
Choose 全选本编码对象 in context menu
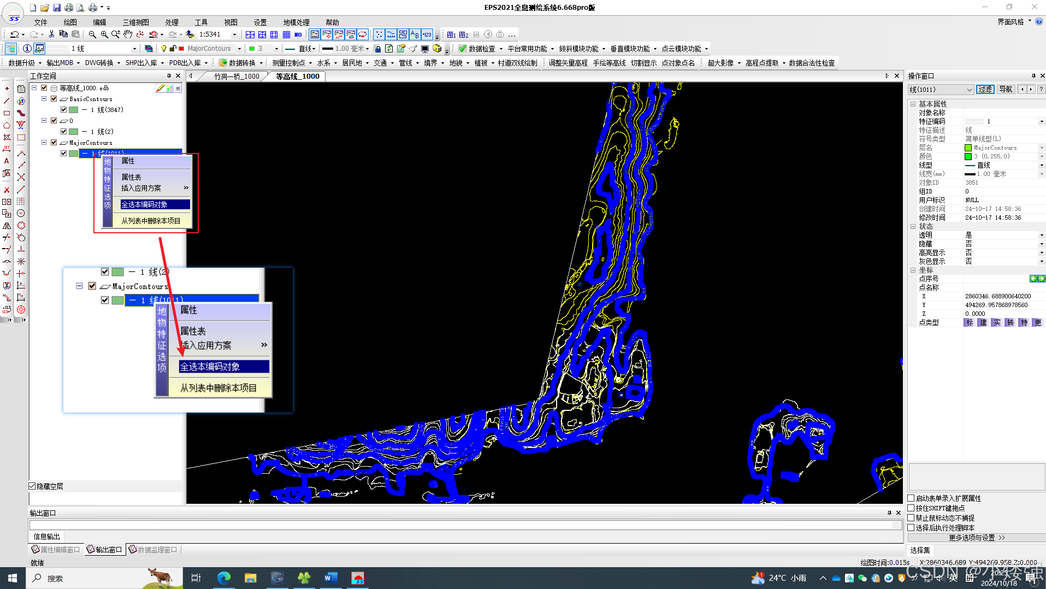155,204
